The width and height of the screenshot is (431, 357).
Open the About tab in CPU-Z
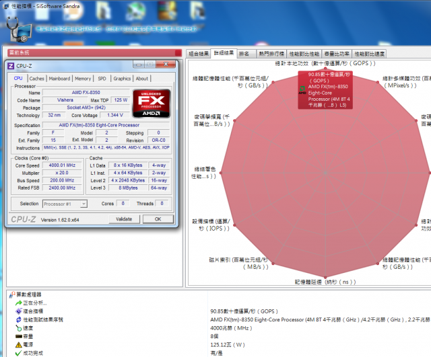click(x=142, y=79)
